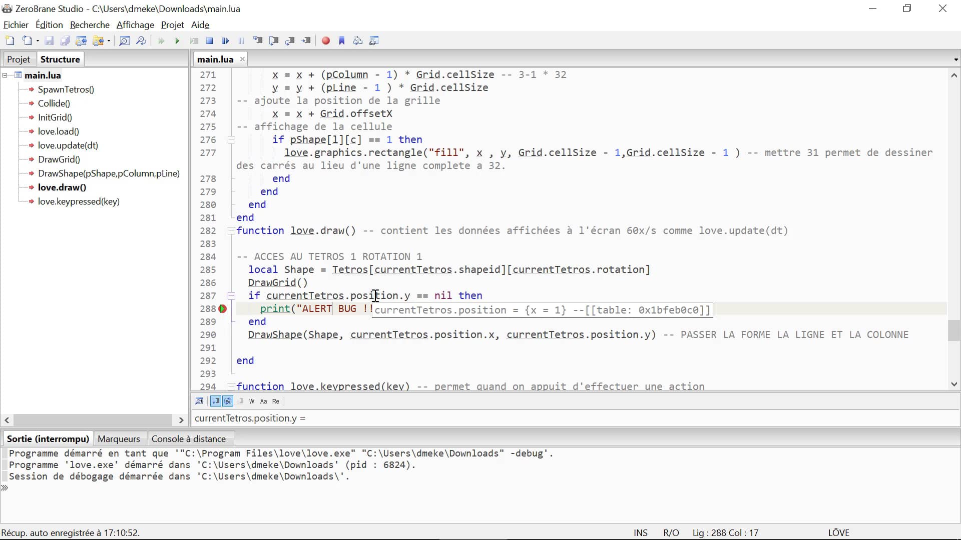Step over the current line
This screenshot has width=961, height=540.
274,40
